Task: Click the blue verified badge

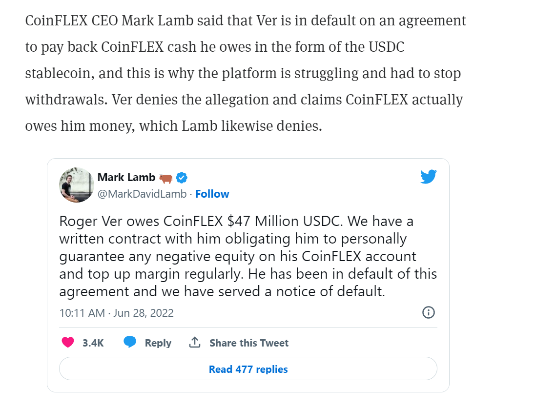Action: (182, 178)
